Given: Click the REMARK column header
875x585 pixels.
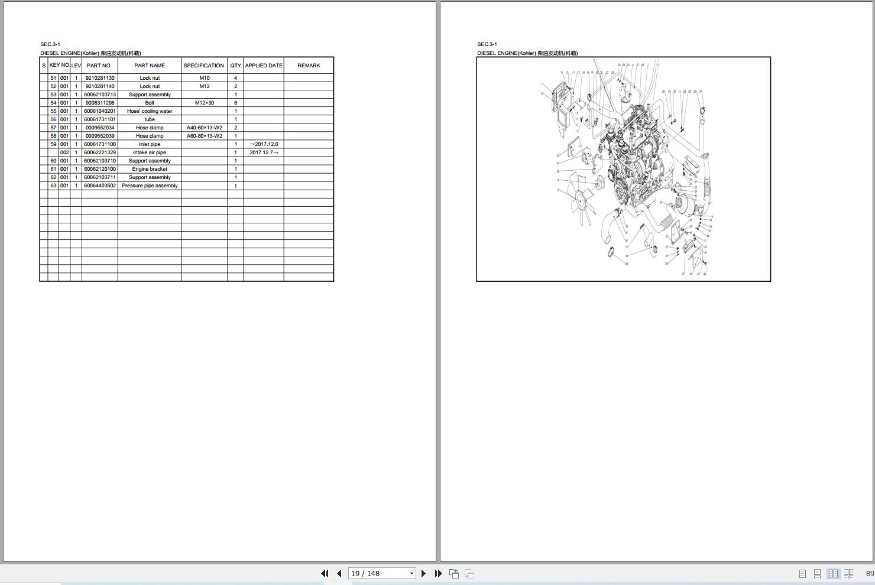Looking at the screenshot, I should 309,66.
